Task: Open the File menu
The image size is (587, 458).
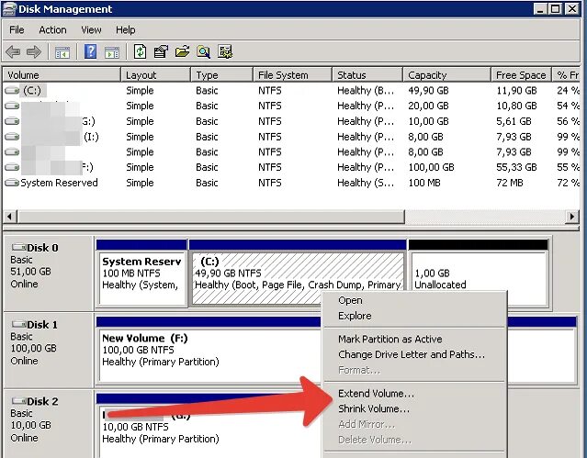Action: (x=17, y=30)
